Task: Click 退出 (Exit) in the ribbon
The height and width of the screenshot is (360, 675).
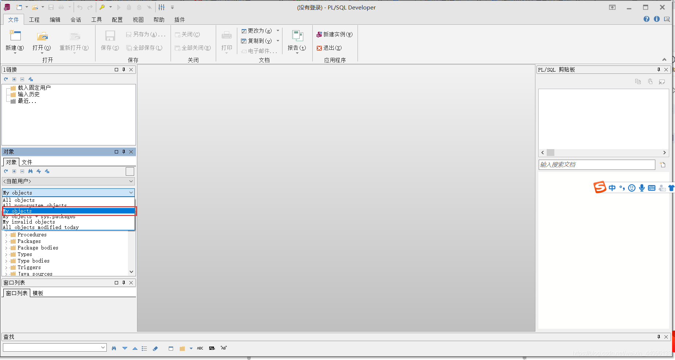Action: 329,48
